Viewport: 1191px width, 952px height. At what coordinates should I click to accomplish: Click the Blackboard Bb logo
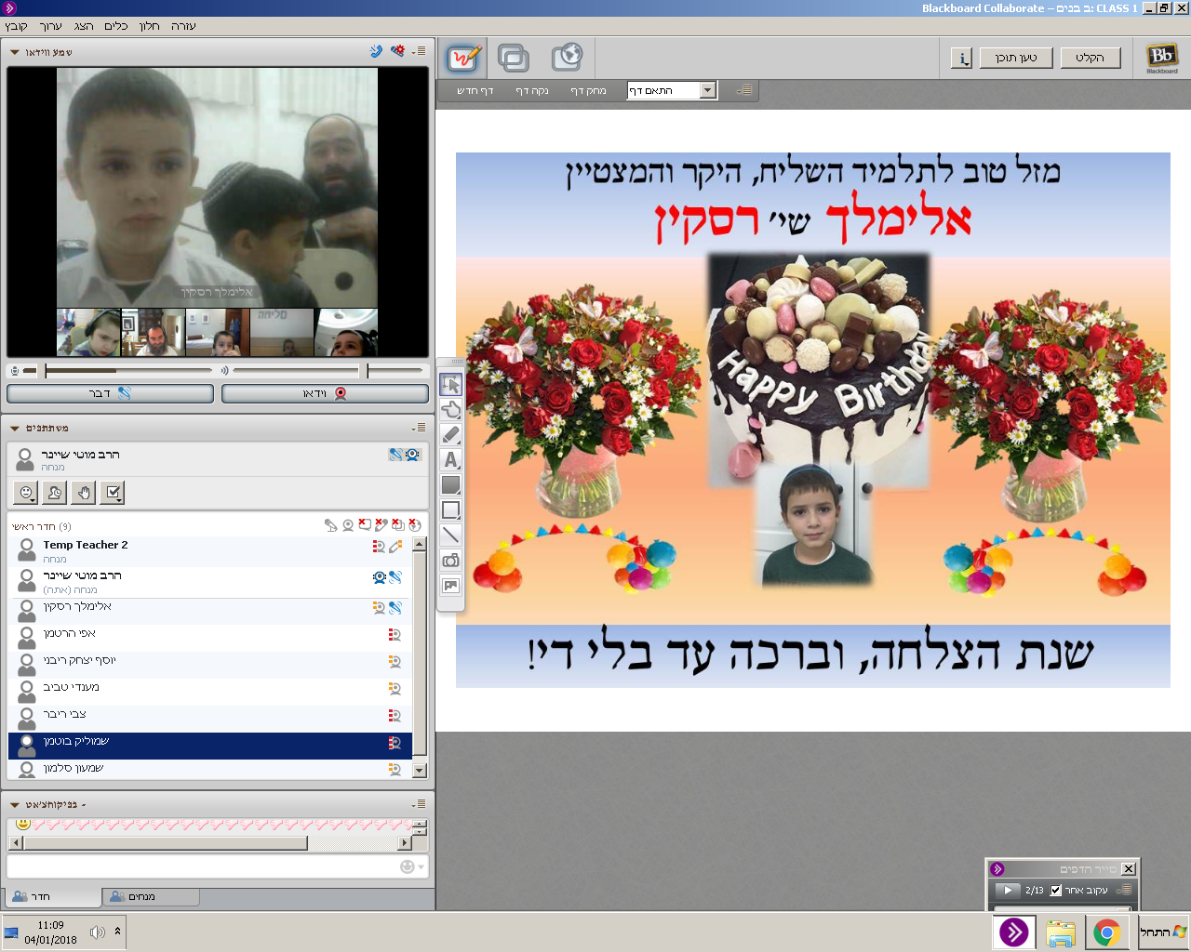click(x=1161, y=58)
